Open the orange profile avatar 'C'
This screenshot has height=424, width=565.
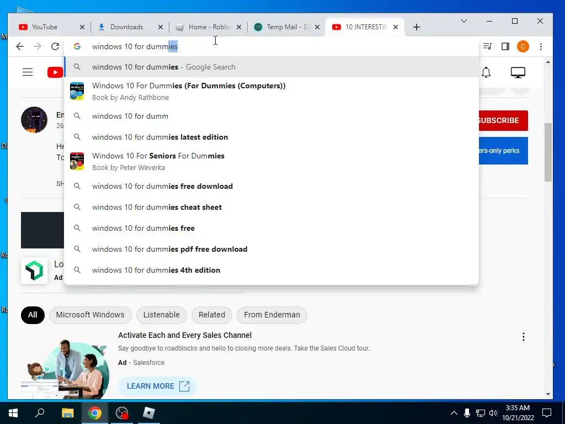point(523,46)
